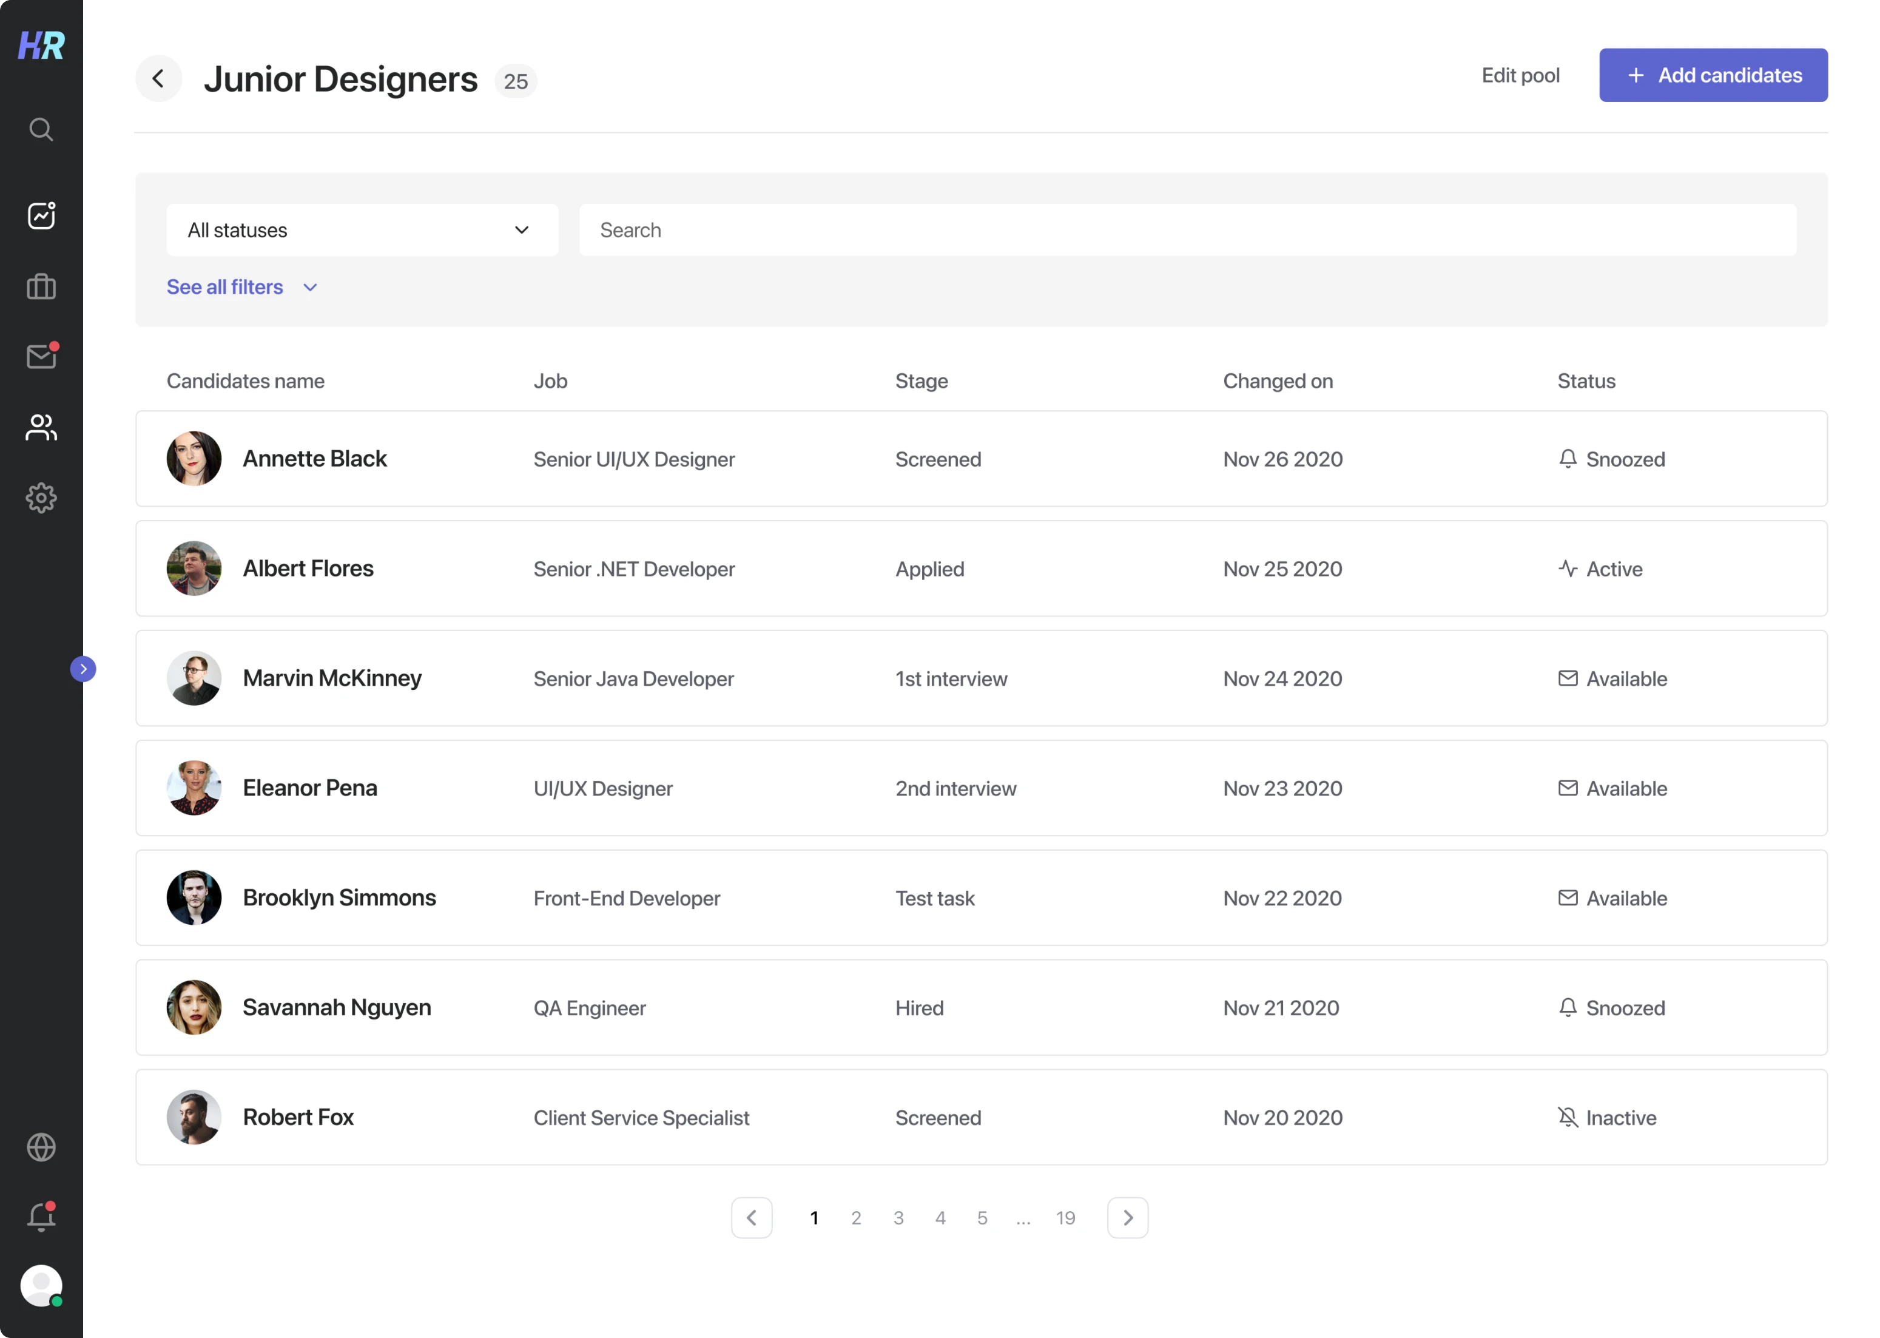
Task: Click the Edit pool link
Action: pos(1520,75)
